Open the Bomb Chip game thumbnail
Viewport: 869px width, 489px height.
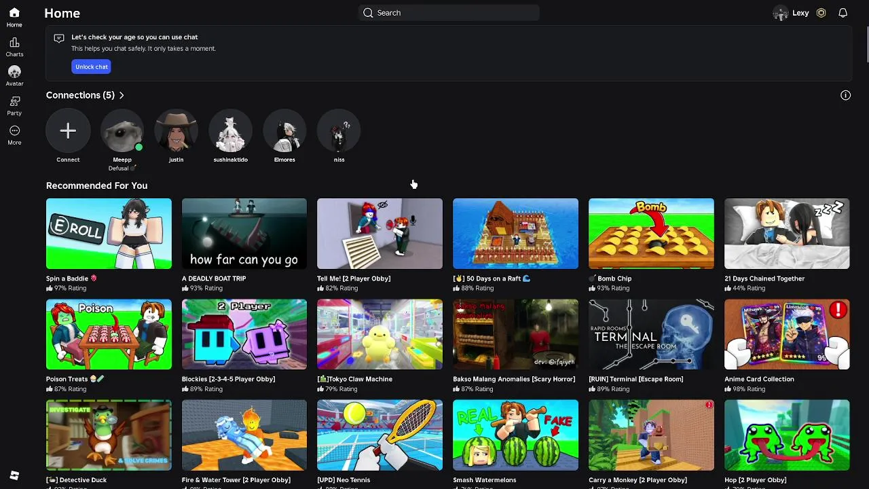click(651, 234)
